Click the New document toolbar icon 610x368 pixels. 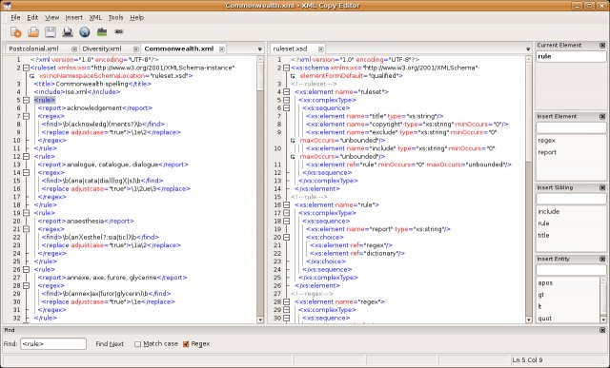(x=15, y=32)
